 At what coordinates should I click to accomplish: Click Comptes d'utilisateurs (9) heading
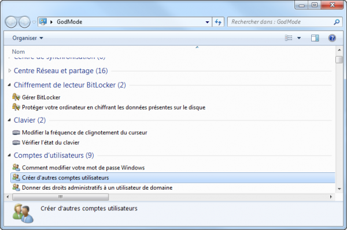(x=54, y=156)
